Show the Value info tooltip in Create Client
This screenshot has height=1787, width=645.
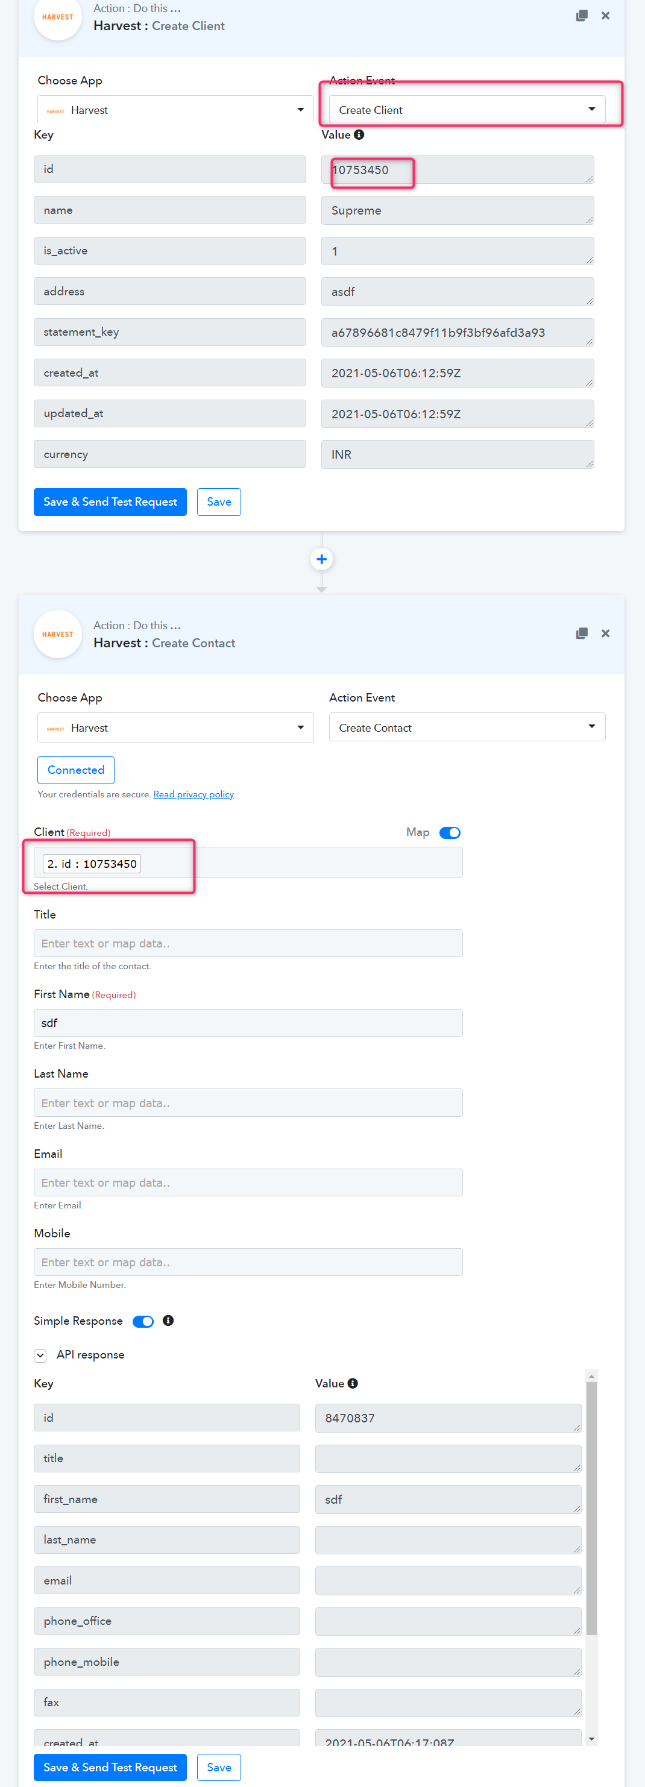(359, 134)
